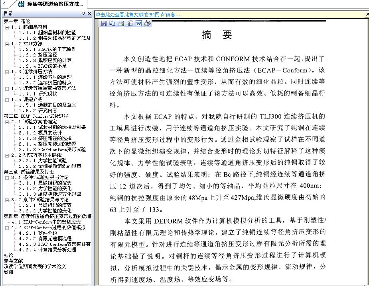
Task: Open 4.2.3 ECAP-Conform变形整体有
Action: click(55, 244)
